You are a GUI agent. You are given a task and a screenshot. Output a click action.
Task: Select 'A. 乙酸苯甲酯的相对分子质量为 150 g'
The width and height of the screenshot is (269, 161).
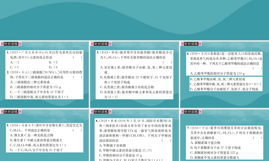click(217, 74)
